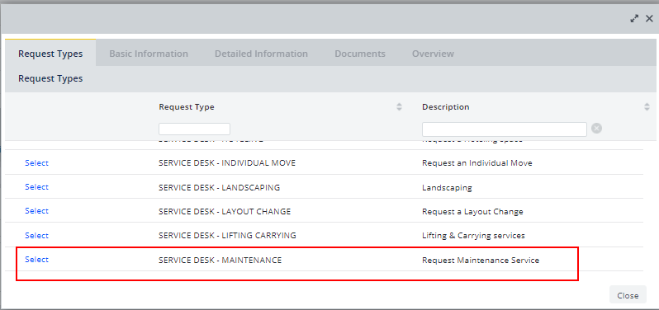Open the Detailed Information tab
659x310 pixels.
pyautogui.click(x=262, y=54)
